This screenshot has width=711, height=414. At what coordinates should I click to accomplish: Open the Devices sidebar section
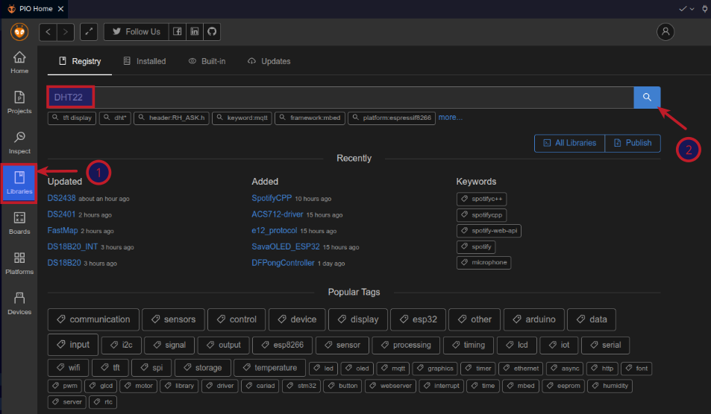19,304
